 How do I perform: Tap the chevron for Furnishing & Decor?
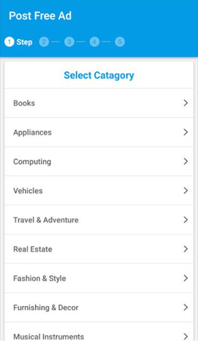point(186,308)
